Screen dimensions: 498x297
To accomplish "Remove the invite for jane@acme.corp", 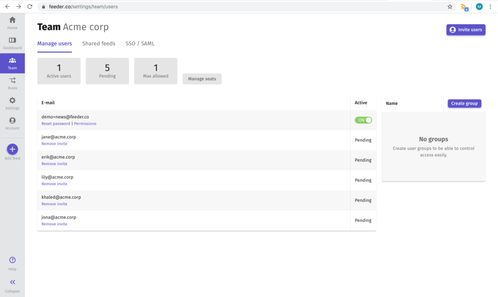I will (54, 144).
